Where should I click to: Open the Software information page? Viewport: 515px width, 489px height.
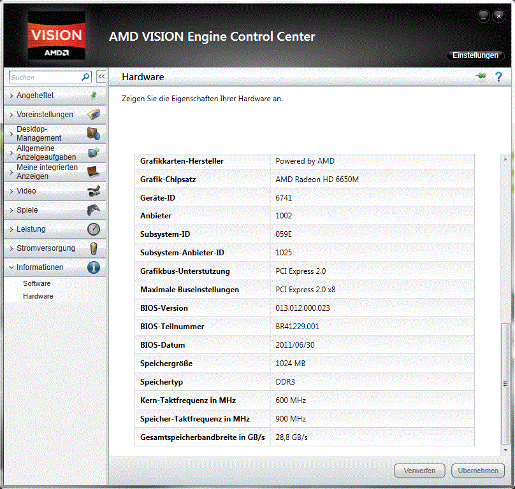click(x=37, y=283)
